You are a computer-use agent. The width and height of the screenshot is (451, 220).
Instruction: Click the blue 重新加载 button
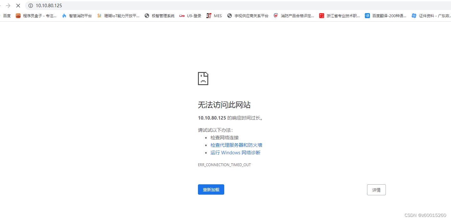[x=211, y=190]
